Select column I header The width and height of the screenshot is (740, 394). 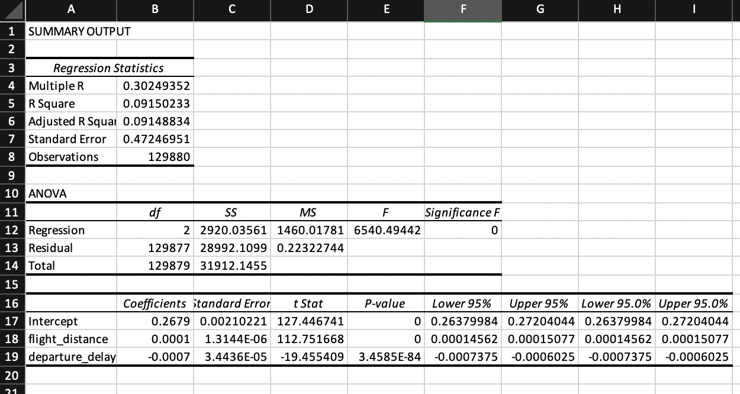693,10
